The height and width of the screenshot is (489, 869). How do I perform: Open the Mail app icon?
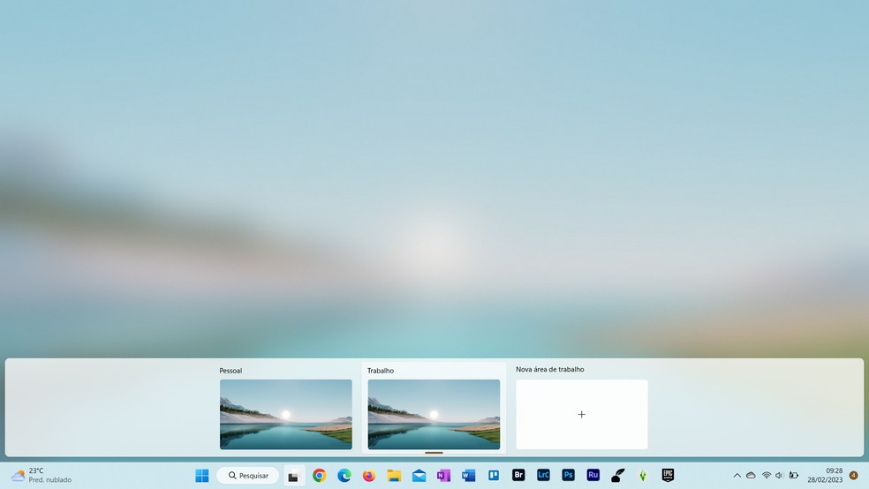419,475
